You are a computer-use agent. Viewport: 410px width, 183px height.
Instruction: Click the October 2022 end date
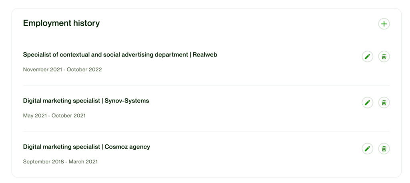[84, 69]
